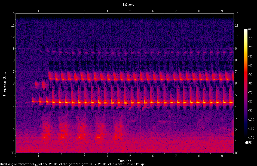The width and height of the screenshot is (257, 166).
Task: Click the 5 second mark on bottom axis
Action: 130,156
